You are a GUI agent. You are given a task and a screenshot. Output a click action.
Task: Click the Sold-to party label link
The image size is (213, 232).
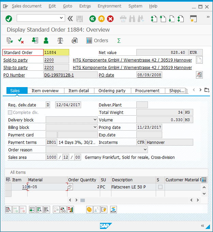point(16,60)
